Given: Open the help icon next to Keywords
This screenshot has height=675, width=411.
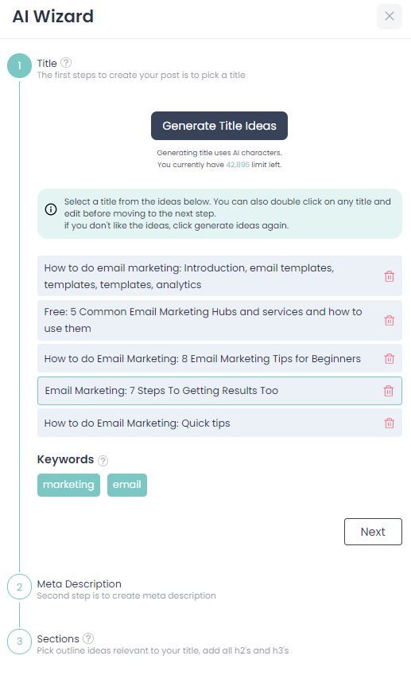Looking at the screenshot, I should coord(103,461).
